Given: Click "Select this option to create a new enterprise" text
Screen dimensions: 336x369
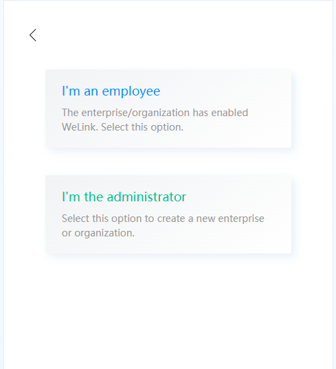Looking at the screenshot, I should [x=163, y=219].
